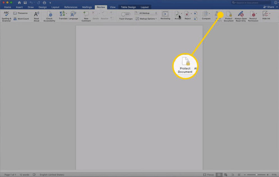Switch to Print Layout view in status bar

click(219, 175)
